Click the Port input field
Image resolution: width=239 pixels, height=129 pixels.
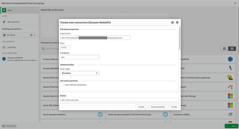[x=65, y=47]
